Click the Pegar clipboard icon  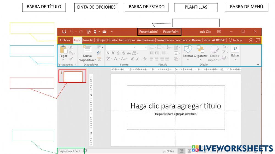(64, 50)
